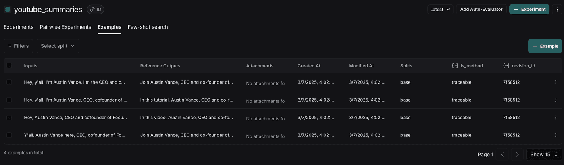
Task: Click Add Auto-Evaluator button
Action: coord(481,9)
